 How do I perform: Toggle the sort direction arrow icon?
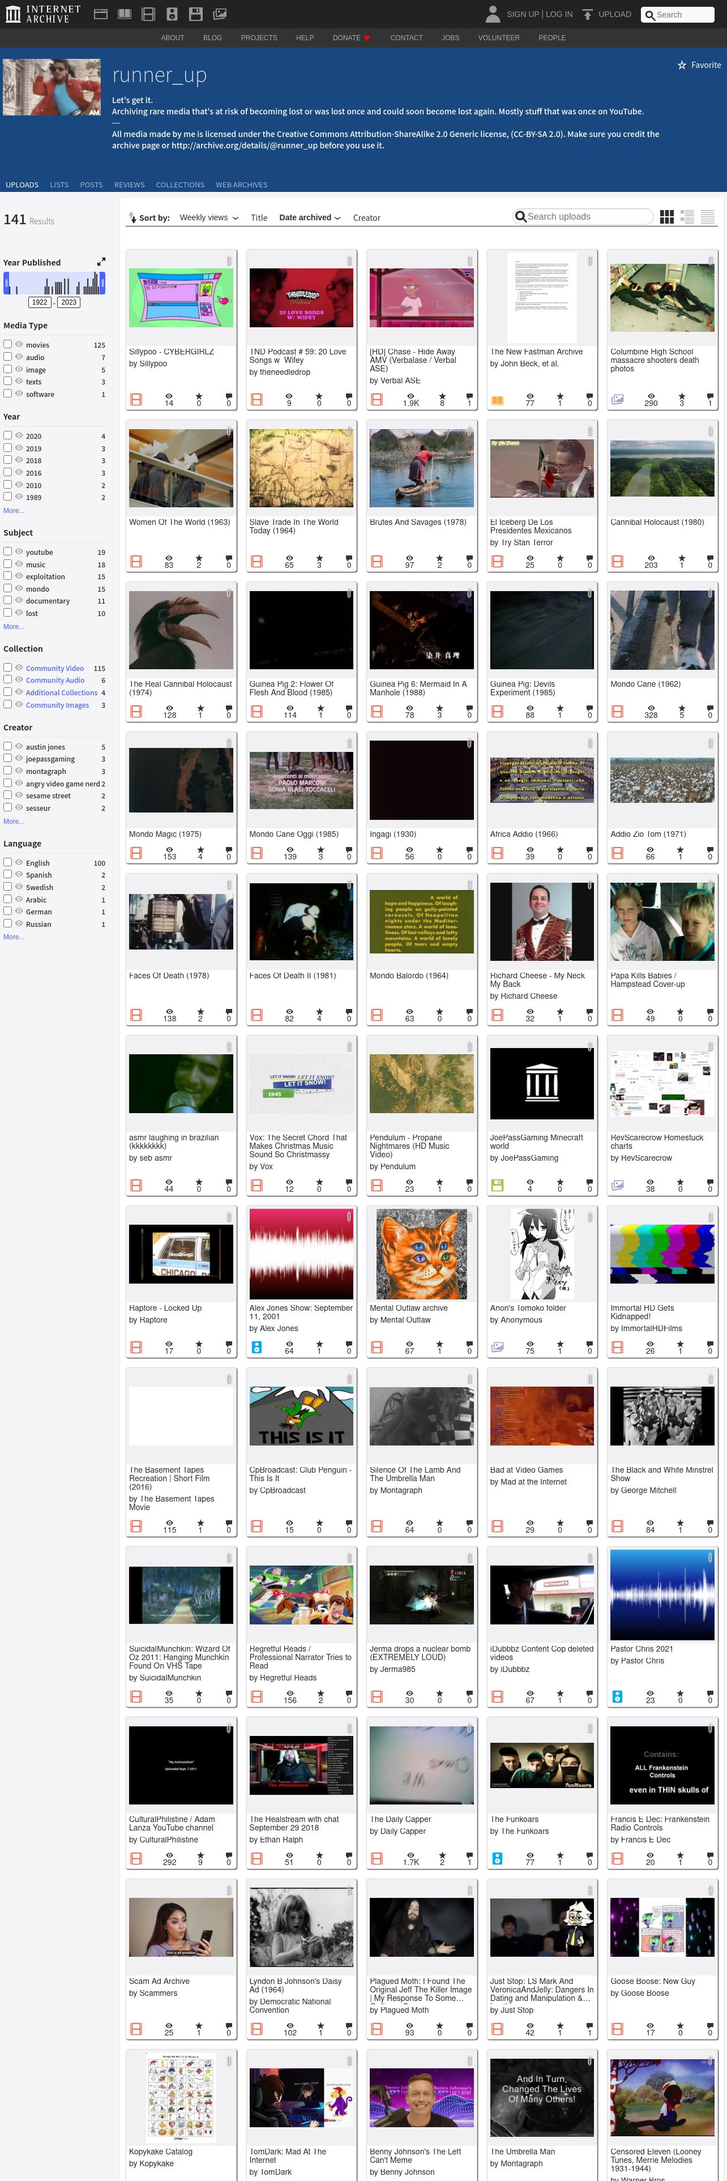[x=132, y=217]
